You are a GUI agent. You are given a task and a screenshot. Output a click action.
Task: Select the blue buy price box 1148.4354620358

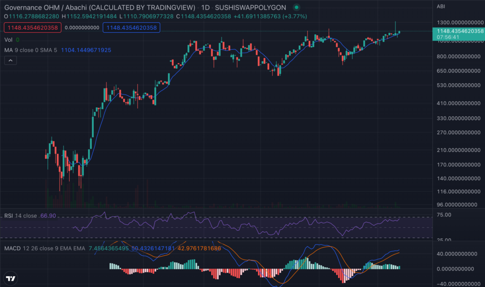point(132,28)
